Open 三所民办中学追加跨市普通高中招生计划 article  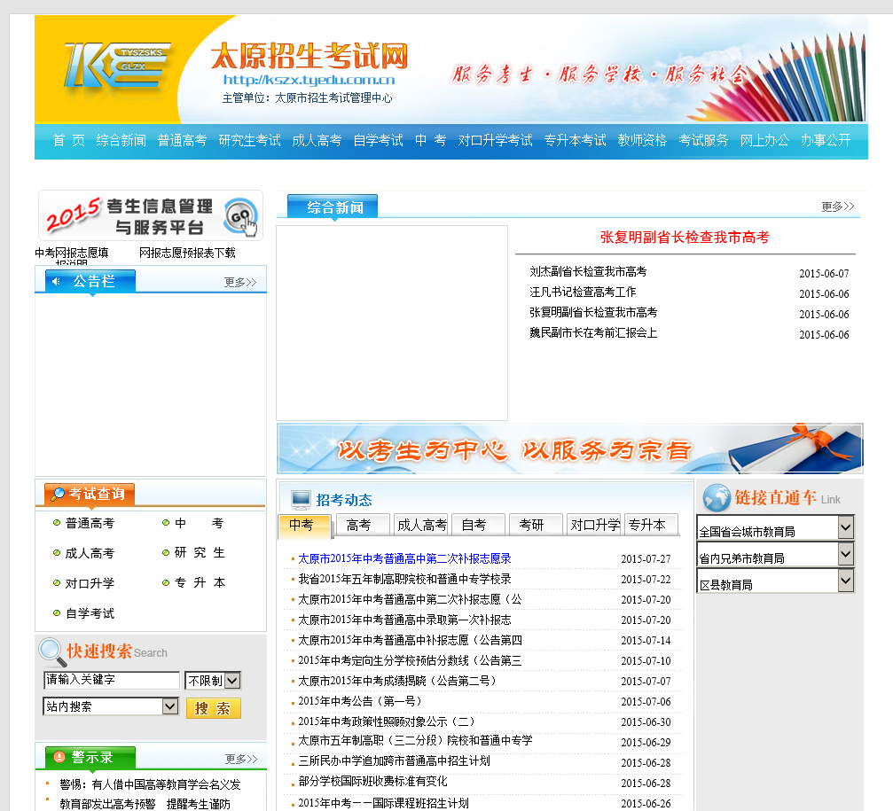click(x=394, y=760)
